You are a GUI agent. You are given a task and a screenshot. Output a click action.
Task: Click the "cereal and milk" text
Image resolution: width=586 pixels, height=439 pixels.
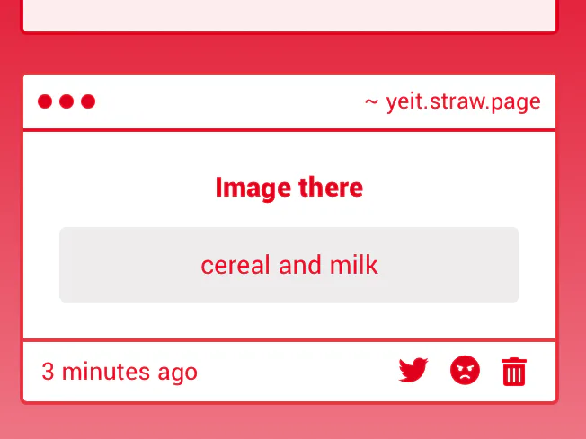click(x=289, y=265)
